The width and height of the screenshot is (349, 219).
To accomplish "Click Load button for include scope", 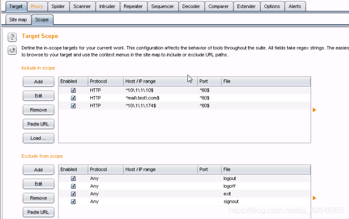I will 39,138.
